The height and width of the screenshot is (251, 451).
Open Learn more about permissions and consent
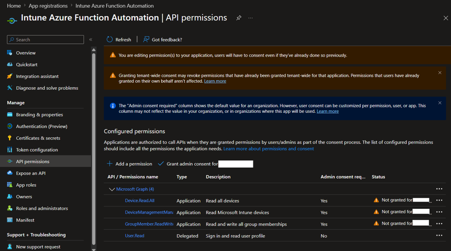(x=269, y=149)
